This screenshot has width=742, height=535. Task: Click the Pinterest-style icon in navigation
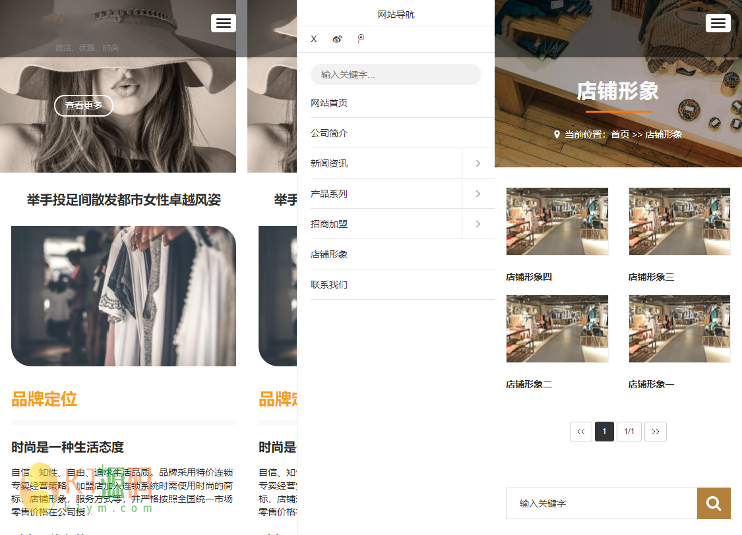[x=361, y=40]
